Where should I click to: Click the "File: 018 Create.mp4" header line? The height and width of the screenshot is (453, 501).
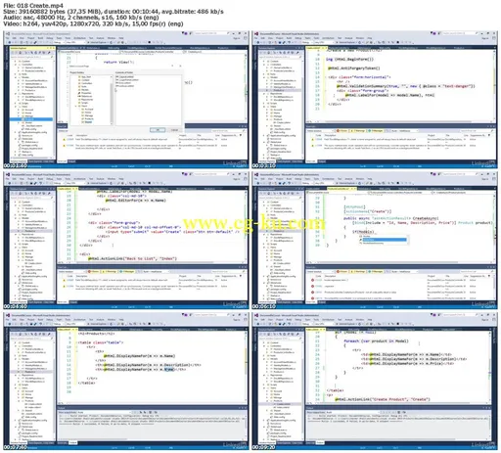click(33, 5)
